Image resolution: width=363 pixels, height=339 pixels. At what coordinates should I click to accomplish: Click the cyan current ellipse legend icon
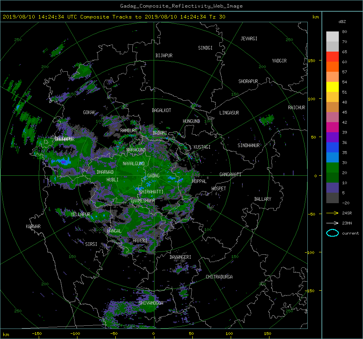tap(332, 233)
